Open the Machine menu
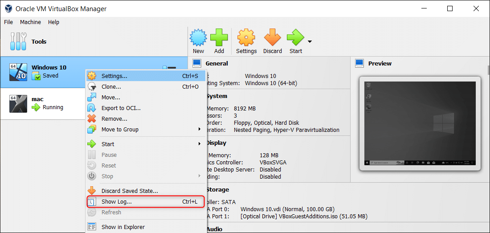490x233 pixels. [30, 22]
